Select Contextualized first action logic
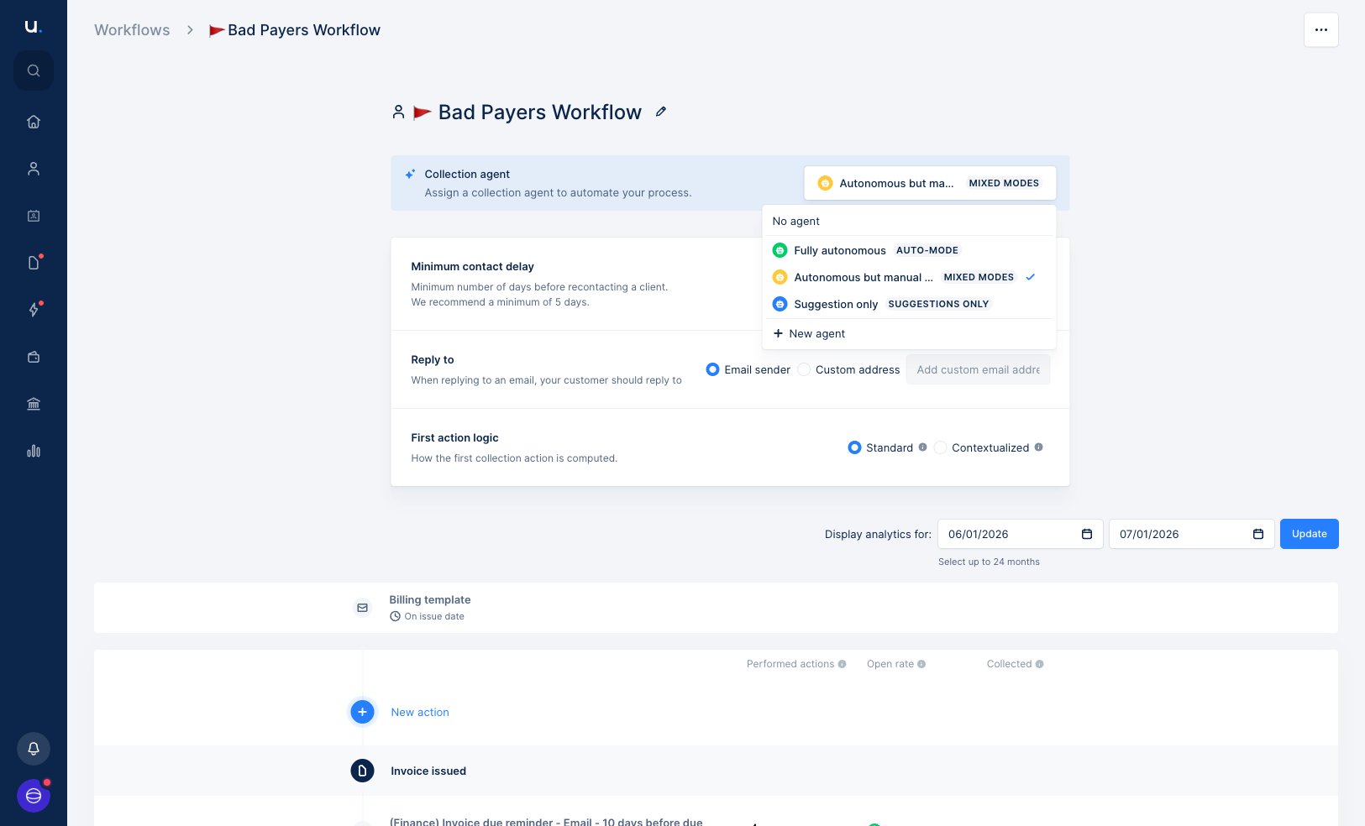 941,447
